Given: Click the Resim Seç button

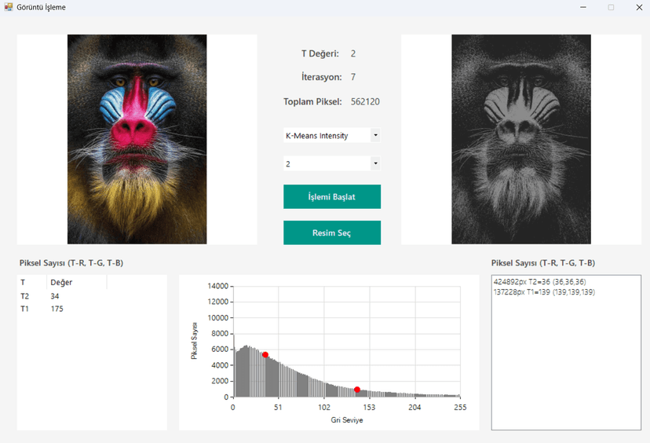Looking at the screenshot, I should [331, 233].
